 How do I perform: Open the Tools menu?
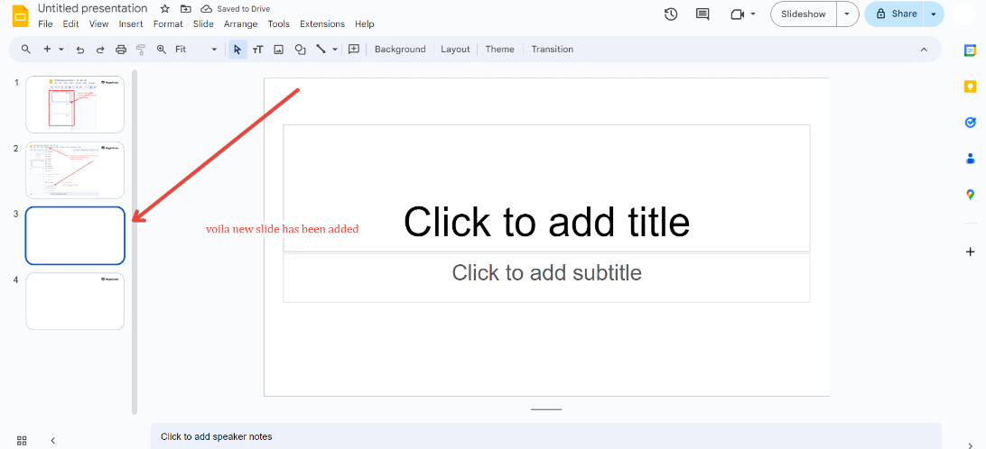279,23
